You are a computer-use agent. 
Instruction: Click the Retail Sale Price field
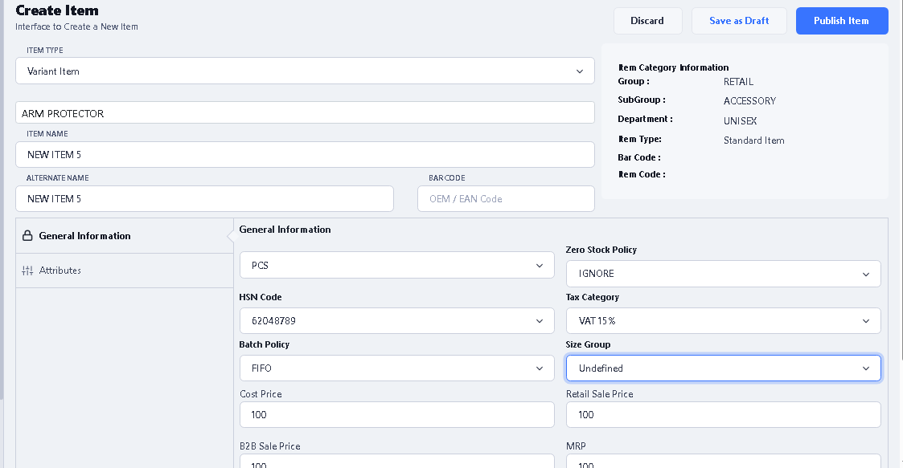[723, 415]
